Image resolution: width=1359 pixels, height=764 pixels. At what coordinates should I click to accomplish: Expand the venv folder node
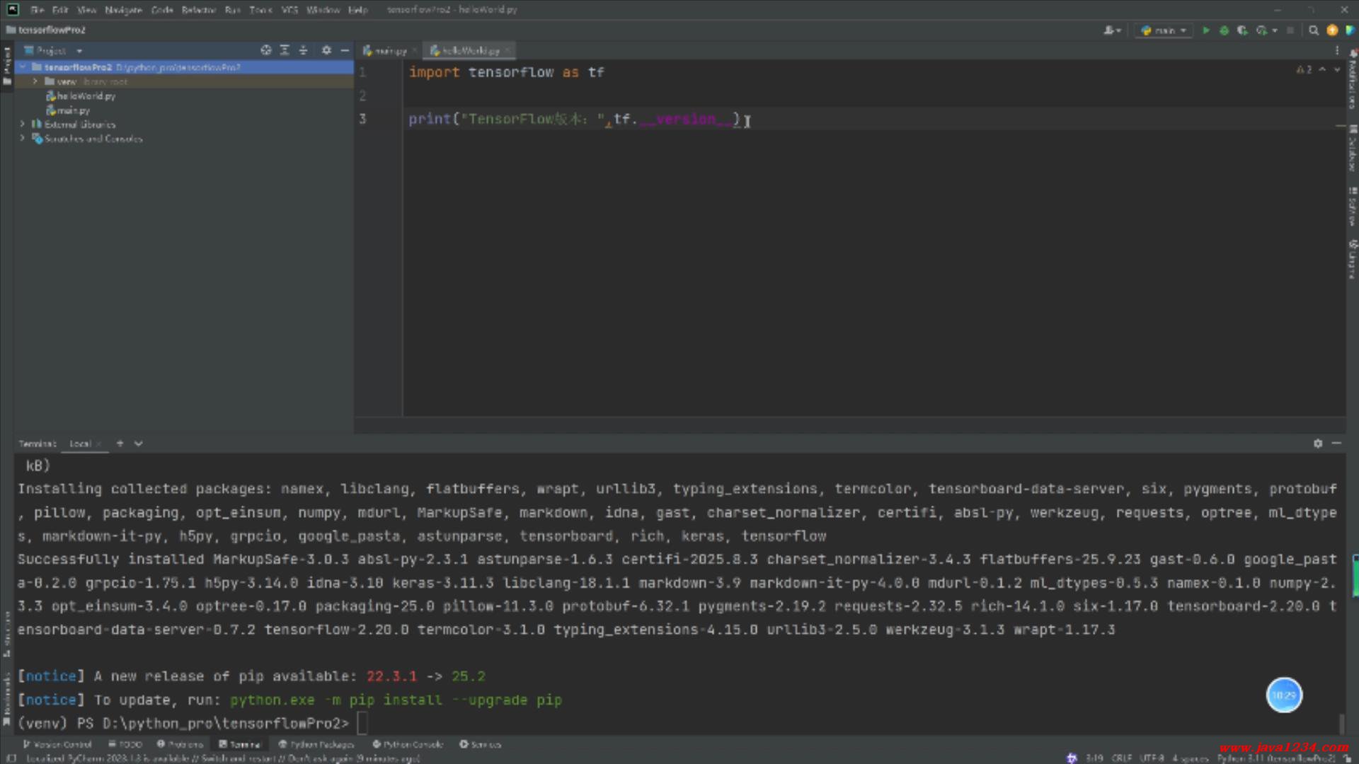[35, 81]
